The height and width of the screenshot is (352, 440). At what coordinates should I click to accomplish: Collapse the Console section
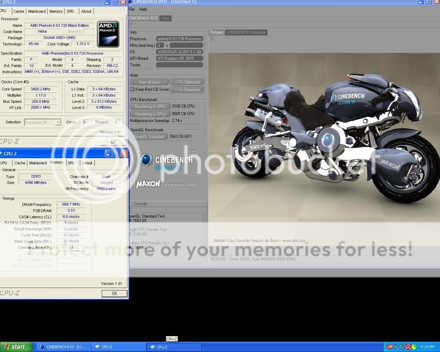click(130, 204)
